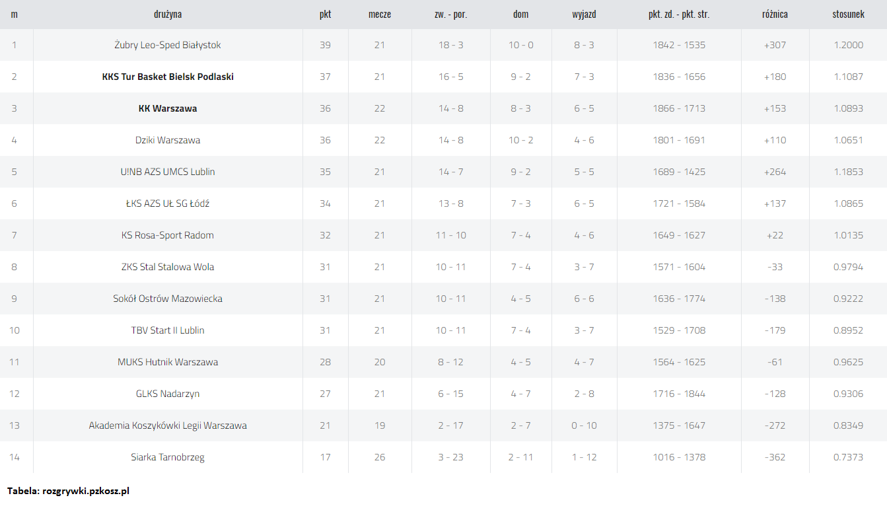Image resolution: width=887 pixels, height=506 pixels.
Task: Open KKS Tur Basket Bielsk Podlaski
Action: pos(168,77)
